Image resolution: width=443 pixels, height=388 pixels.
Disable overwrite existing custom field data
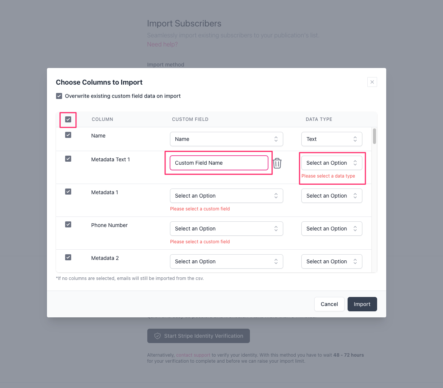(x=59, y=96)
